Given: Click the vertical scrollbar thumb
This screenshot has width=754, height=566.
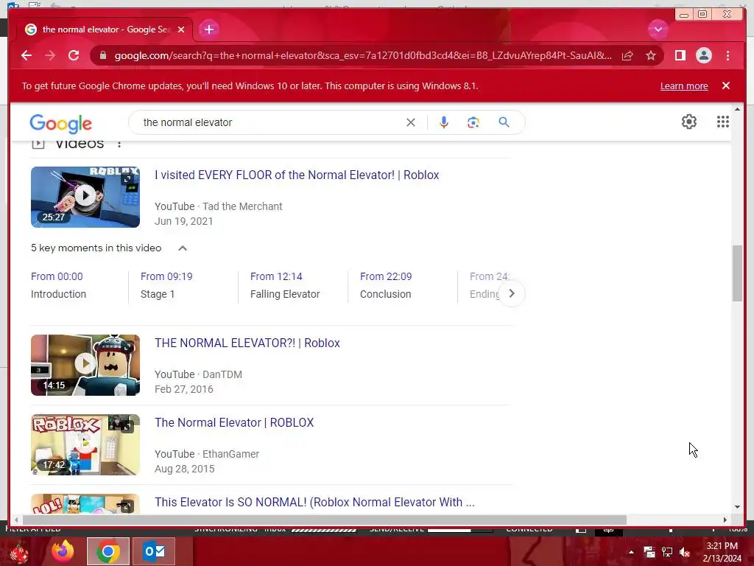Looking at the screenshot, I should click(737, 273).
